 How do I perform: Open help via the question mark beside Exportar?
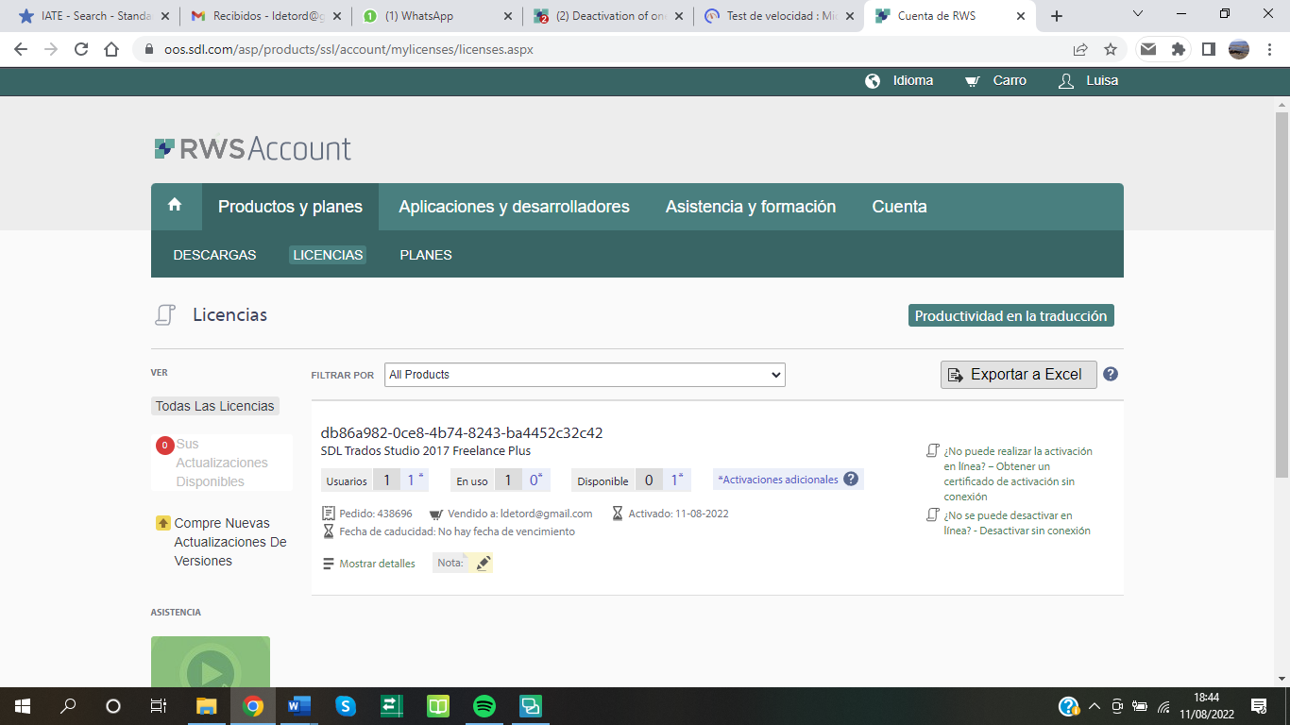point(1111,374)
